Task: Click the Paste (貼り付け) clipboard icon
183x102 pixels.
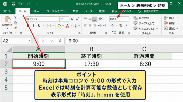Action: [7, 19]
